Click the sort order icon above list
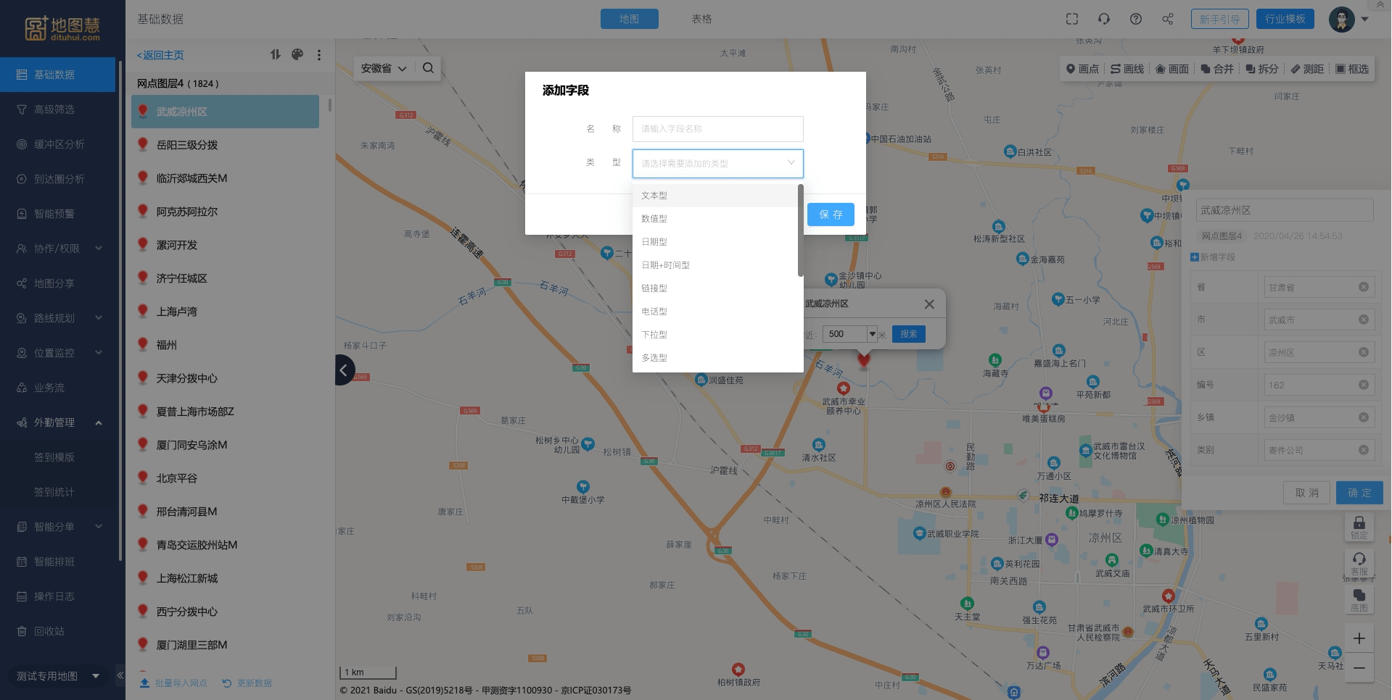 pos(275,54)
